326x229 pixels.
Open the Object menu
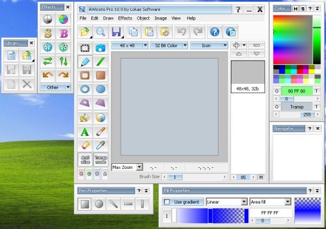143,18
